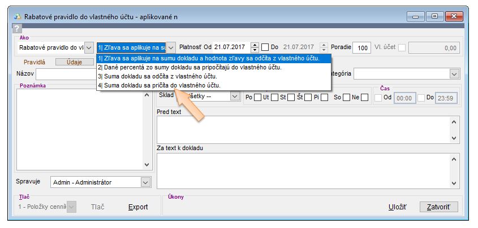Toggle the Vl. účet checkbox

[x=402, y=48]
